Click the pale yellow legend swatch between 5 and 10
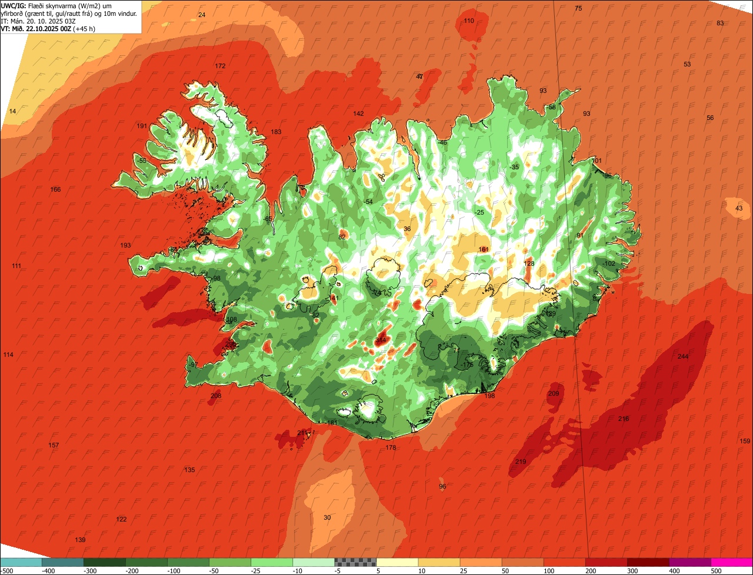Image resolution: width=753 pixels, height=575 pixels. click(397, 562)
